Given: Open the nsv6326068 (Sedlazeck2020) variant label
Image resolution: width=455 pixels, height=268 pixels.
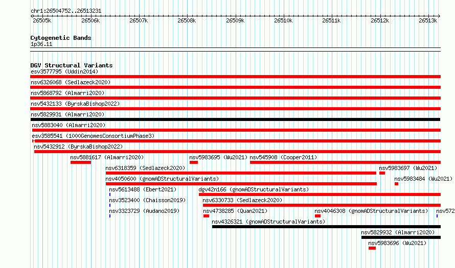Looking at the screenshot, I should click(x=71, y=82).
